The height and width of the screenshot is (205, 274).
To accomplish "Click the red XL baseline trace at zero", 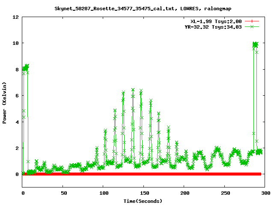I will click(142, 174).
